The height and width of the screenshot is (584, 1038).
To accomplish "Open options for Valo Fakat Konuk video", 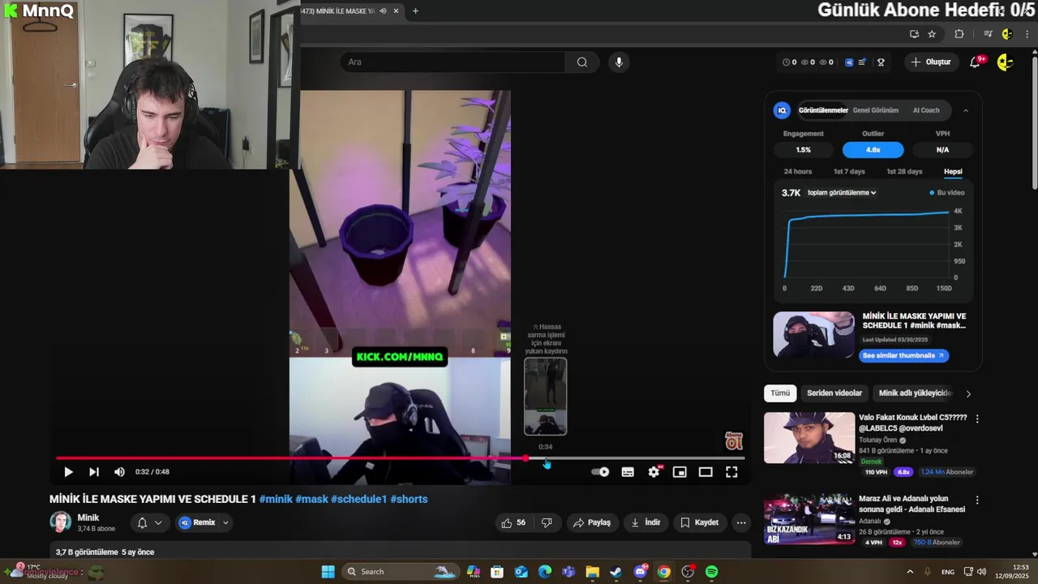I will [x=977, y=419].
